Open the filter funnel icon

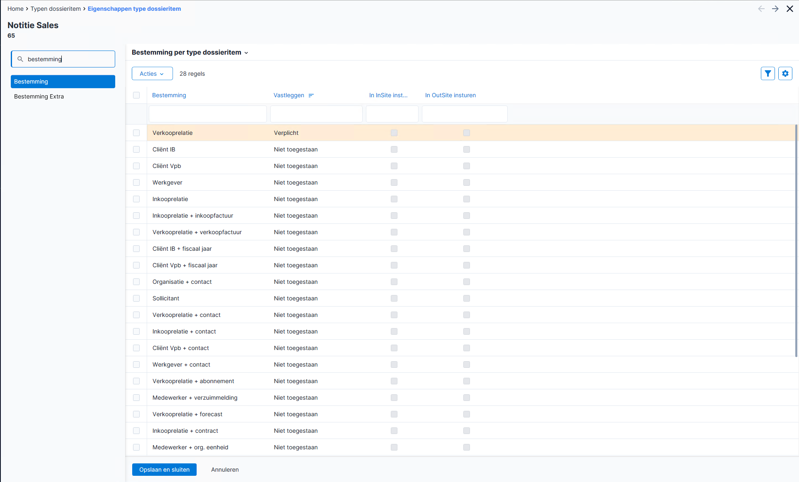coord(768,74)
